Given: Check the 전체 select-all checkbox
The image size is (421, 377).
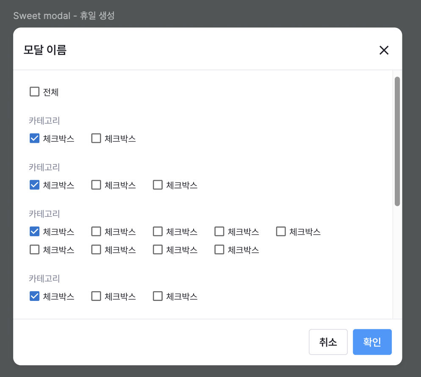Looking at the screenshot, I should (x=34, y=91).
